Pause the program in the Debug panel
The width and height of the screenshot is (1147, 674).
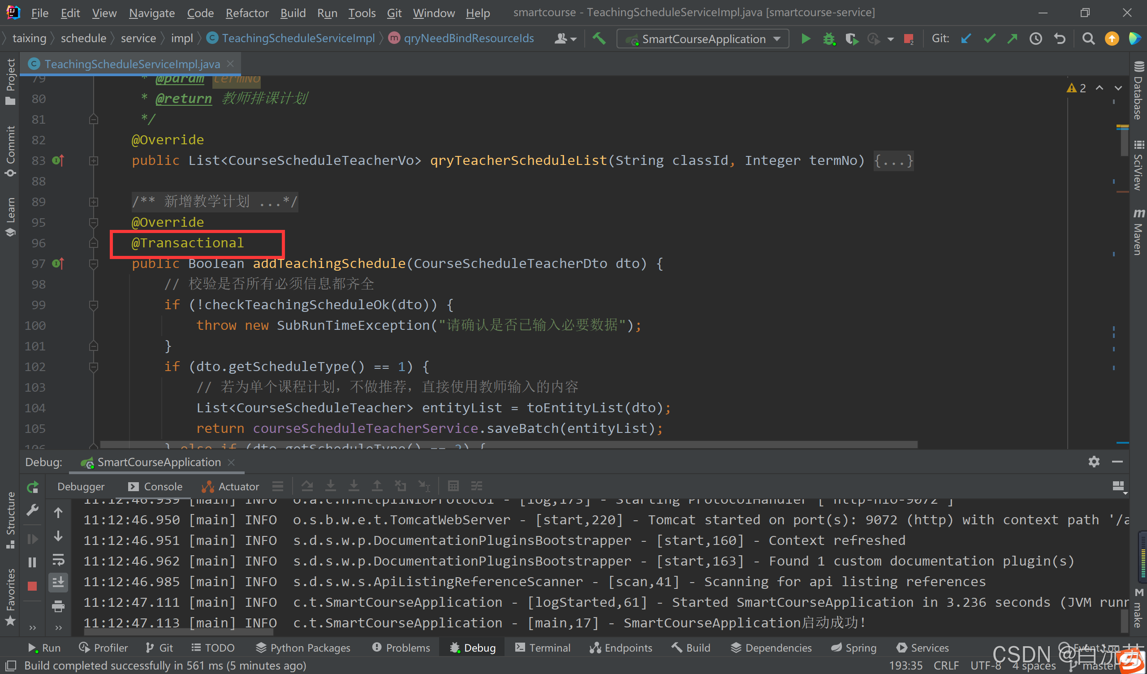32,562
